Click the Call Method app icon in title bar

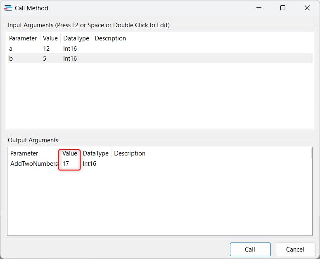tap(8, 8)
